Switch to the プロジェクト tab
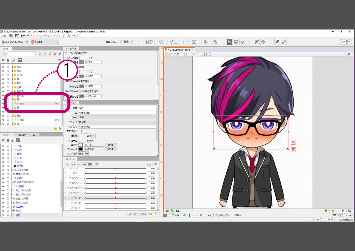Screen dimensions: 355x251 coord(22,135)
